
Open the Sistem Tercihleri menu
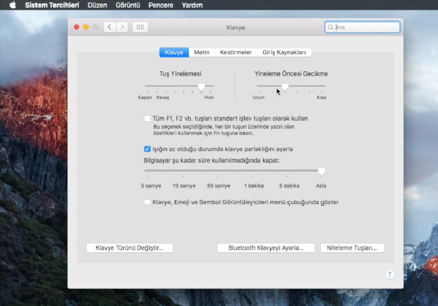click(x=52, y=5)
